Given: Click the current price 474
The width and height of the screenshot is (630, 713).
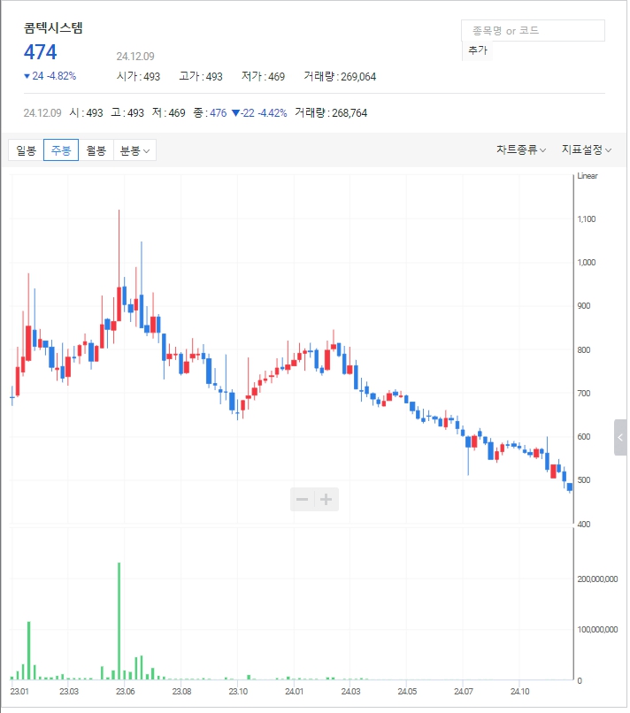Looking at the screenshot, I should click(x=41, y=52).
